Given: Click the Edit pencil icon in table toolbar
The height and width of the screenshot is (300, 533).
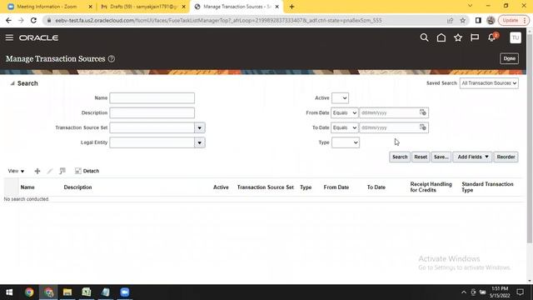Looking at the screenshot, I should click(50, 171).
